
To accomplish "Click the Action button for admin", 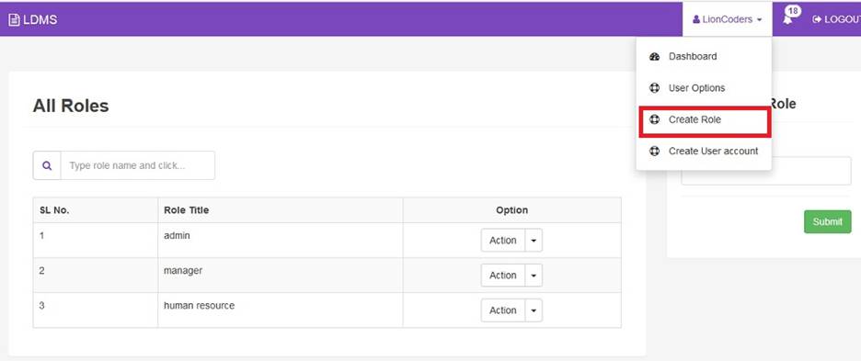I will pos(503,241).
